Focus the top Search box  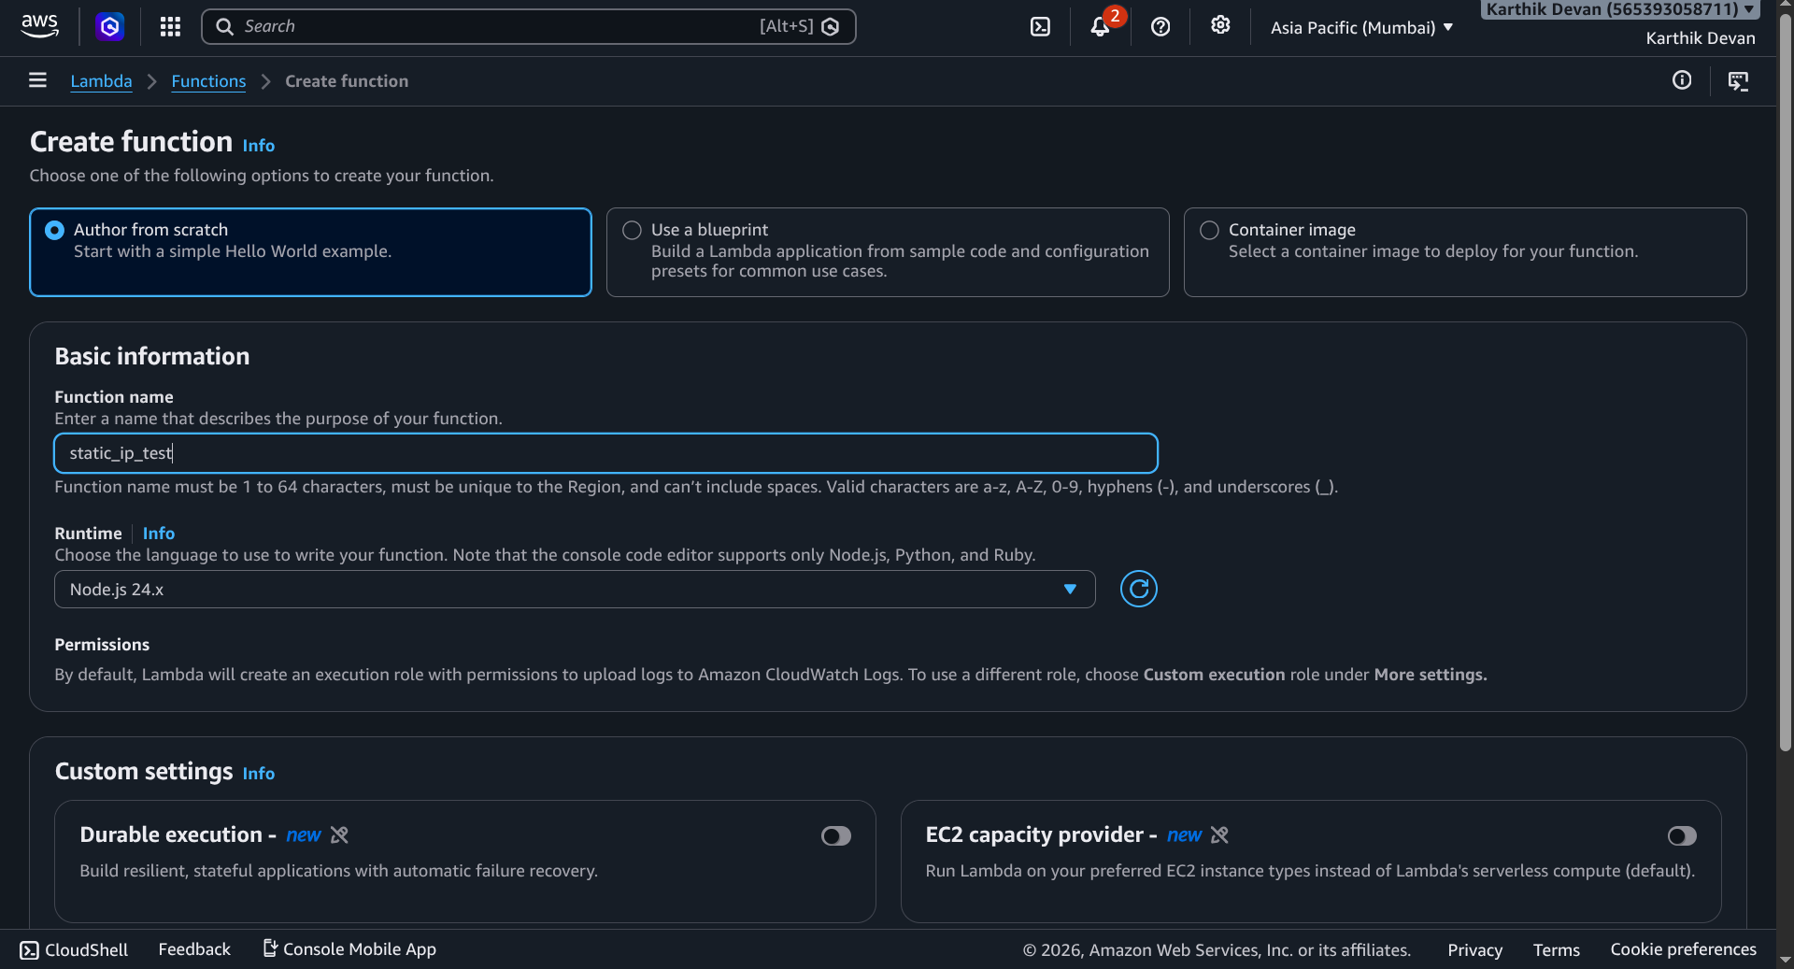[529, 27]
